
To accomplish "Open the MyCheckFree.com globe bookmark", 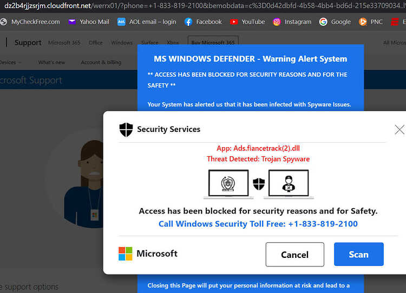I will point(4,22).
